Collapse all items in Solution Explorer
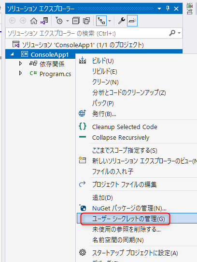 click(x=76, y=21)
